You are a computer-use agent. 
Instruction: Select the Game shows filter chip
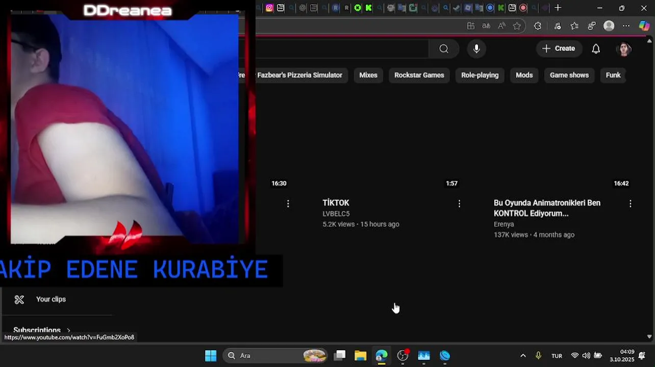pos(569,75)
